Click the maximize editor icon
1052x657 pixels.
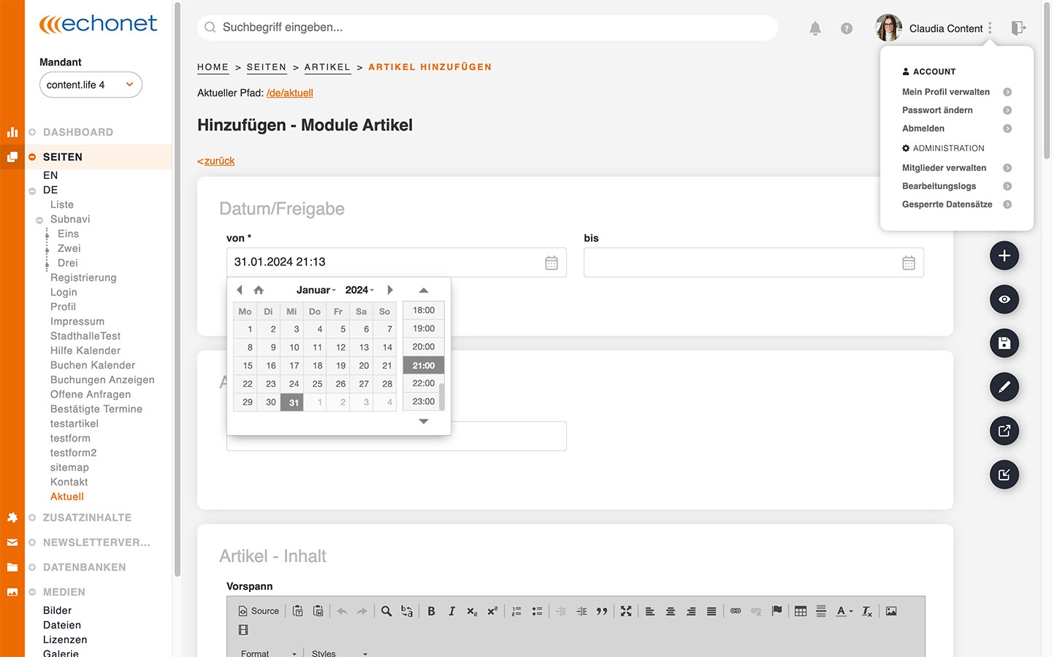tap(626, 611)
